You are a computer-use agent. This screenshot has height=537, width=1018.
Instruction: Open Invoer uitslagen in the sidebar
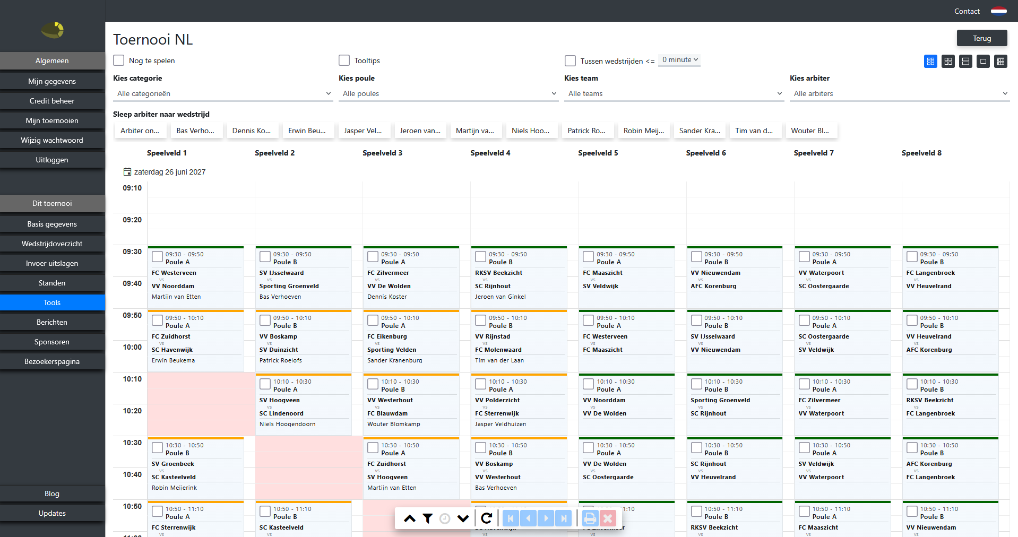click(52, 263)
